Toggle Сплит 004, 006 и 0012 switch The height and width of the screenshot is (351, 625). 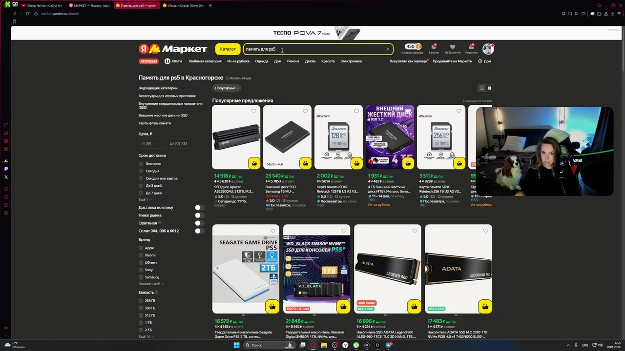199,231
